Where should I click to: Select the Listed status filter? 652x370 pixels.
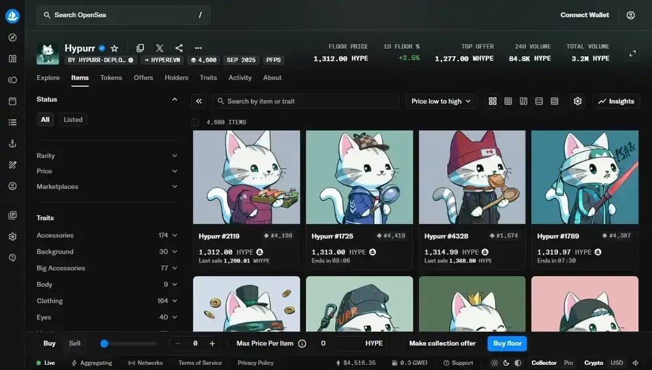(73, 120)
